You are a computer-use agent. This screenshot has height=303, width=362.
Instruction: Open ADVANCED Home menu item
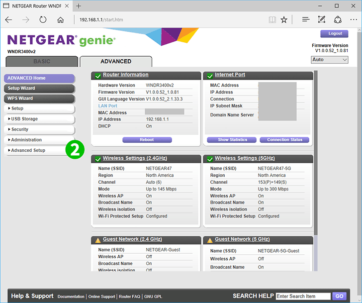click(x=39, y=78)
